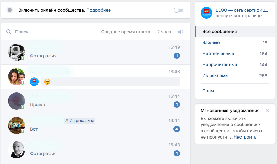
Task: Select the Все сообщения filter
Action: tap(235, 32)
